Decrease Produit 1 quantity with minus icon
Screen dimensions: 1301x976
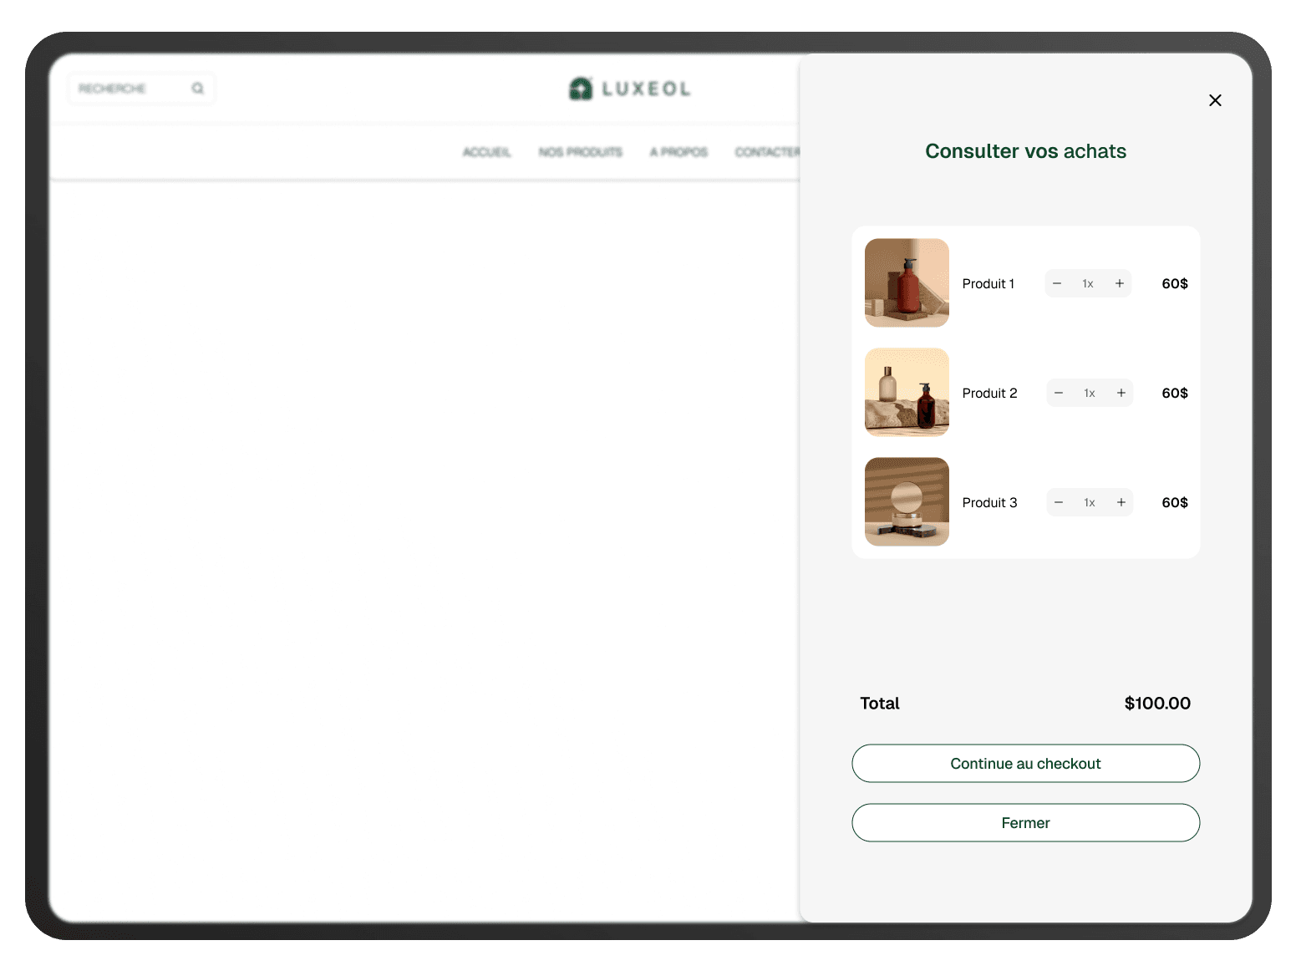pyautogui.click(x=1057, y=283)
